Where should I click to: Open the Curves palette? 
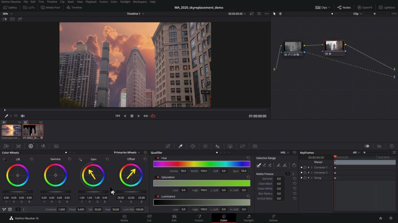[x=168, y=146]
